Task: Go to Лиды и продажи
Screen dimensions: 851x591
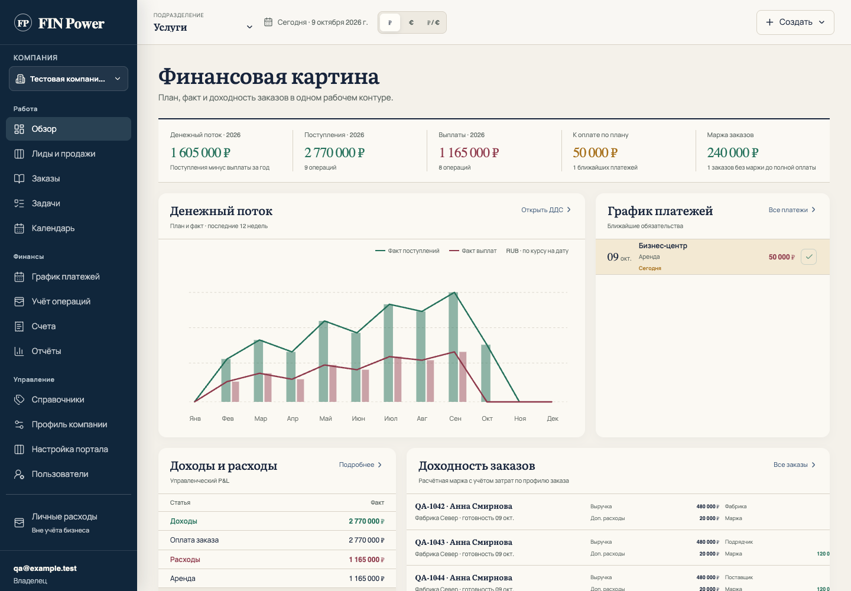Action: click(69, 154)
